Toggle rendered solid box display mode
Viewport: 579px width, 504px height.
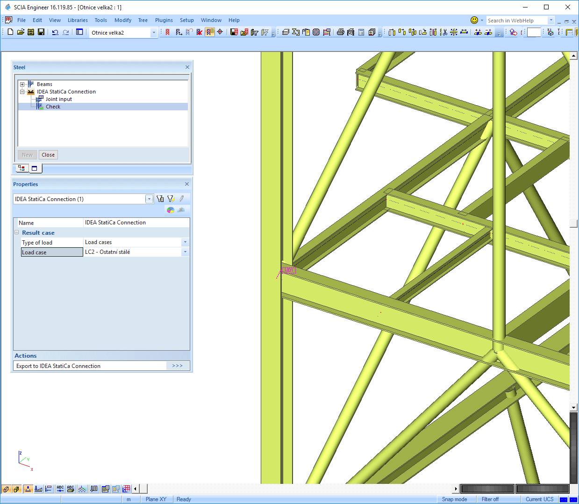(17, 489)
